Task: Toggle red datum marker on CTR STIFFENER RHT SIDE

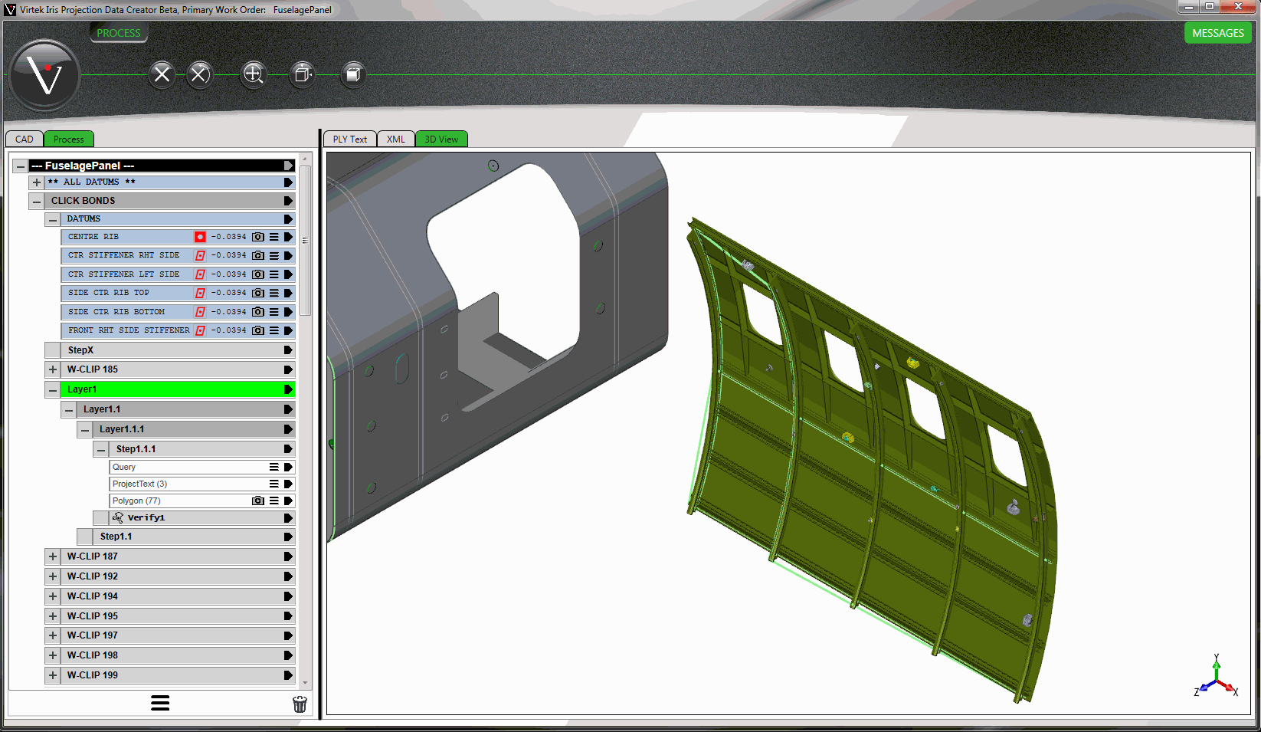Action: coord(200,255)
